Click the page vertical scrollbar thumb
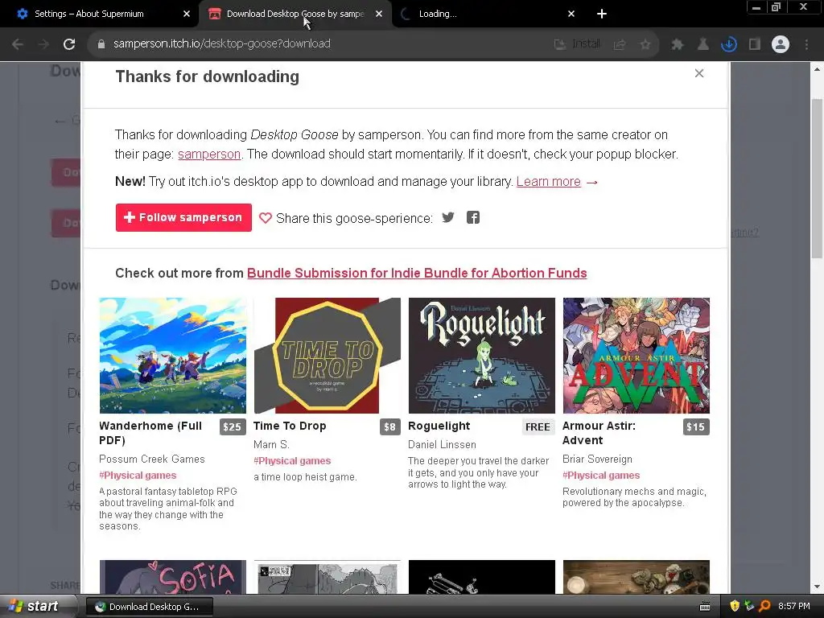The image size is (824, 618). 818,179
